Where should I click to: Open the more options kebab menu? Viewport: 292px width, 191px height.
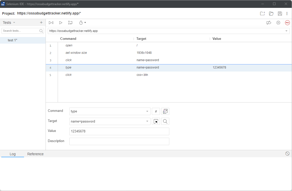click(x=287, y=13)
